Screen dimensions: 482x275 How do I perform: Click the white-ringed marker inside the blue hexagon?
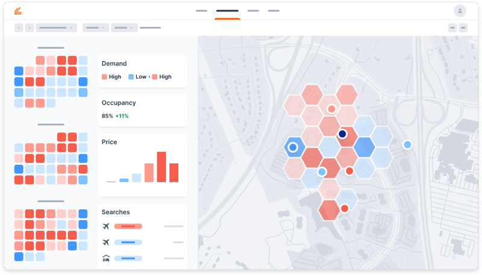(x=293, y=147)
